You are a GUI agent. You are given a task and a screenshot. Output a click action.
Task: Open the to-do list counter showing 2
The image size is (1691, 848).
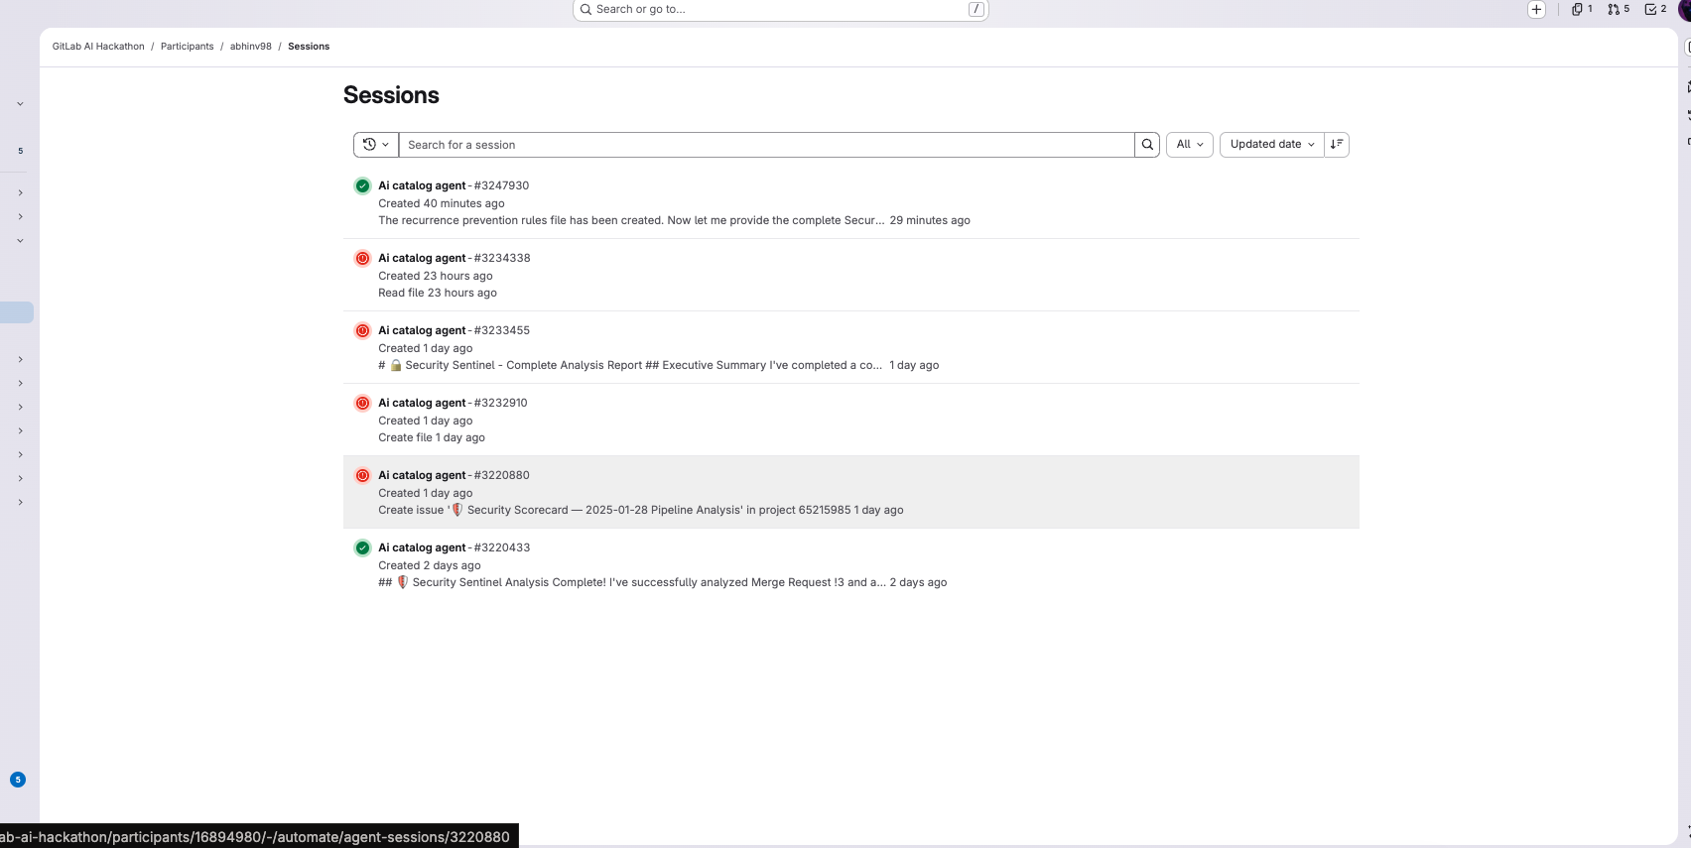pyautogui.click(x=1655, y=9)
